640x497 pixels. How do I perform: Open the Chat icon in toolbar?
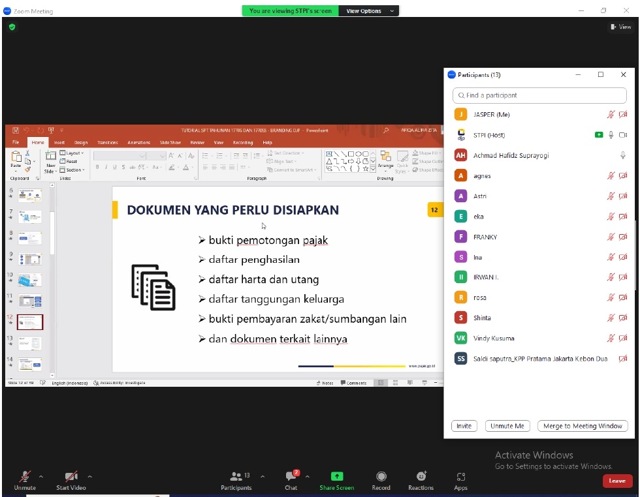click(x=291, y=477)
